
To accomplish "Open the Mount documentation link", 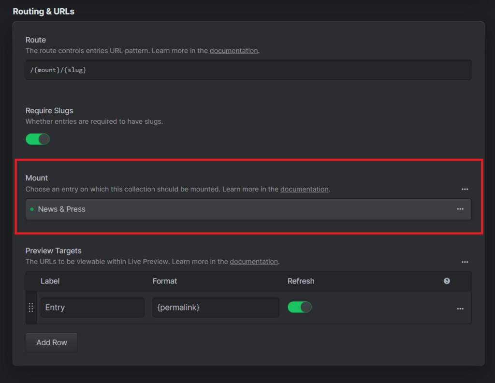I will [305, 190].
